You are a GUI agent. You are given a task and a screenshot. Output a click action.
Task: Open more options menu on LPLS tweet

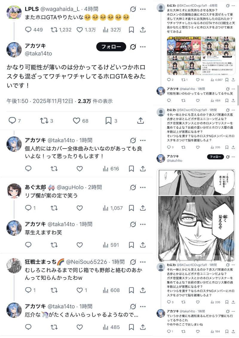click(143, 9)
